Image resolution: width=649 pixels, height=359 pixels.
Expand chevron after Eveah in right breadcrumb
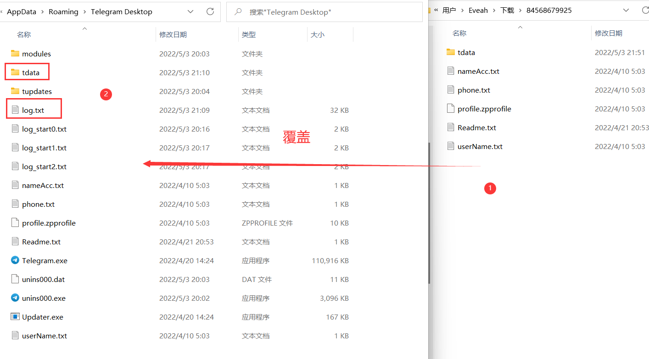[x=494, y=10]
